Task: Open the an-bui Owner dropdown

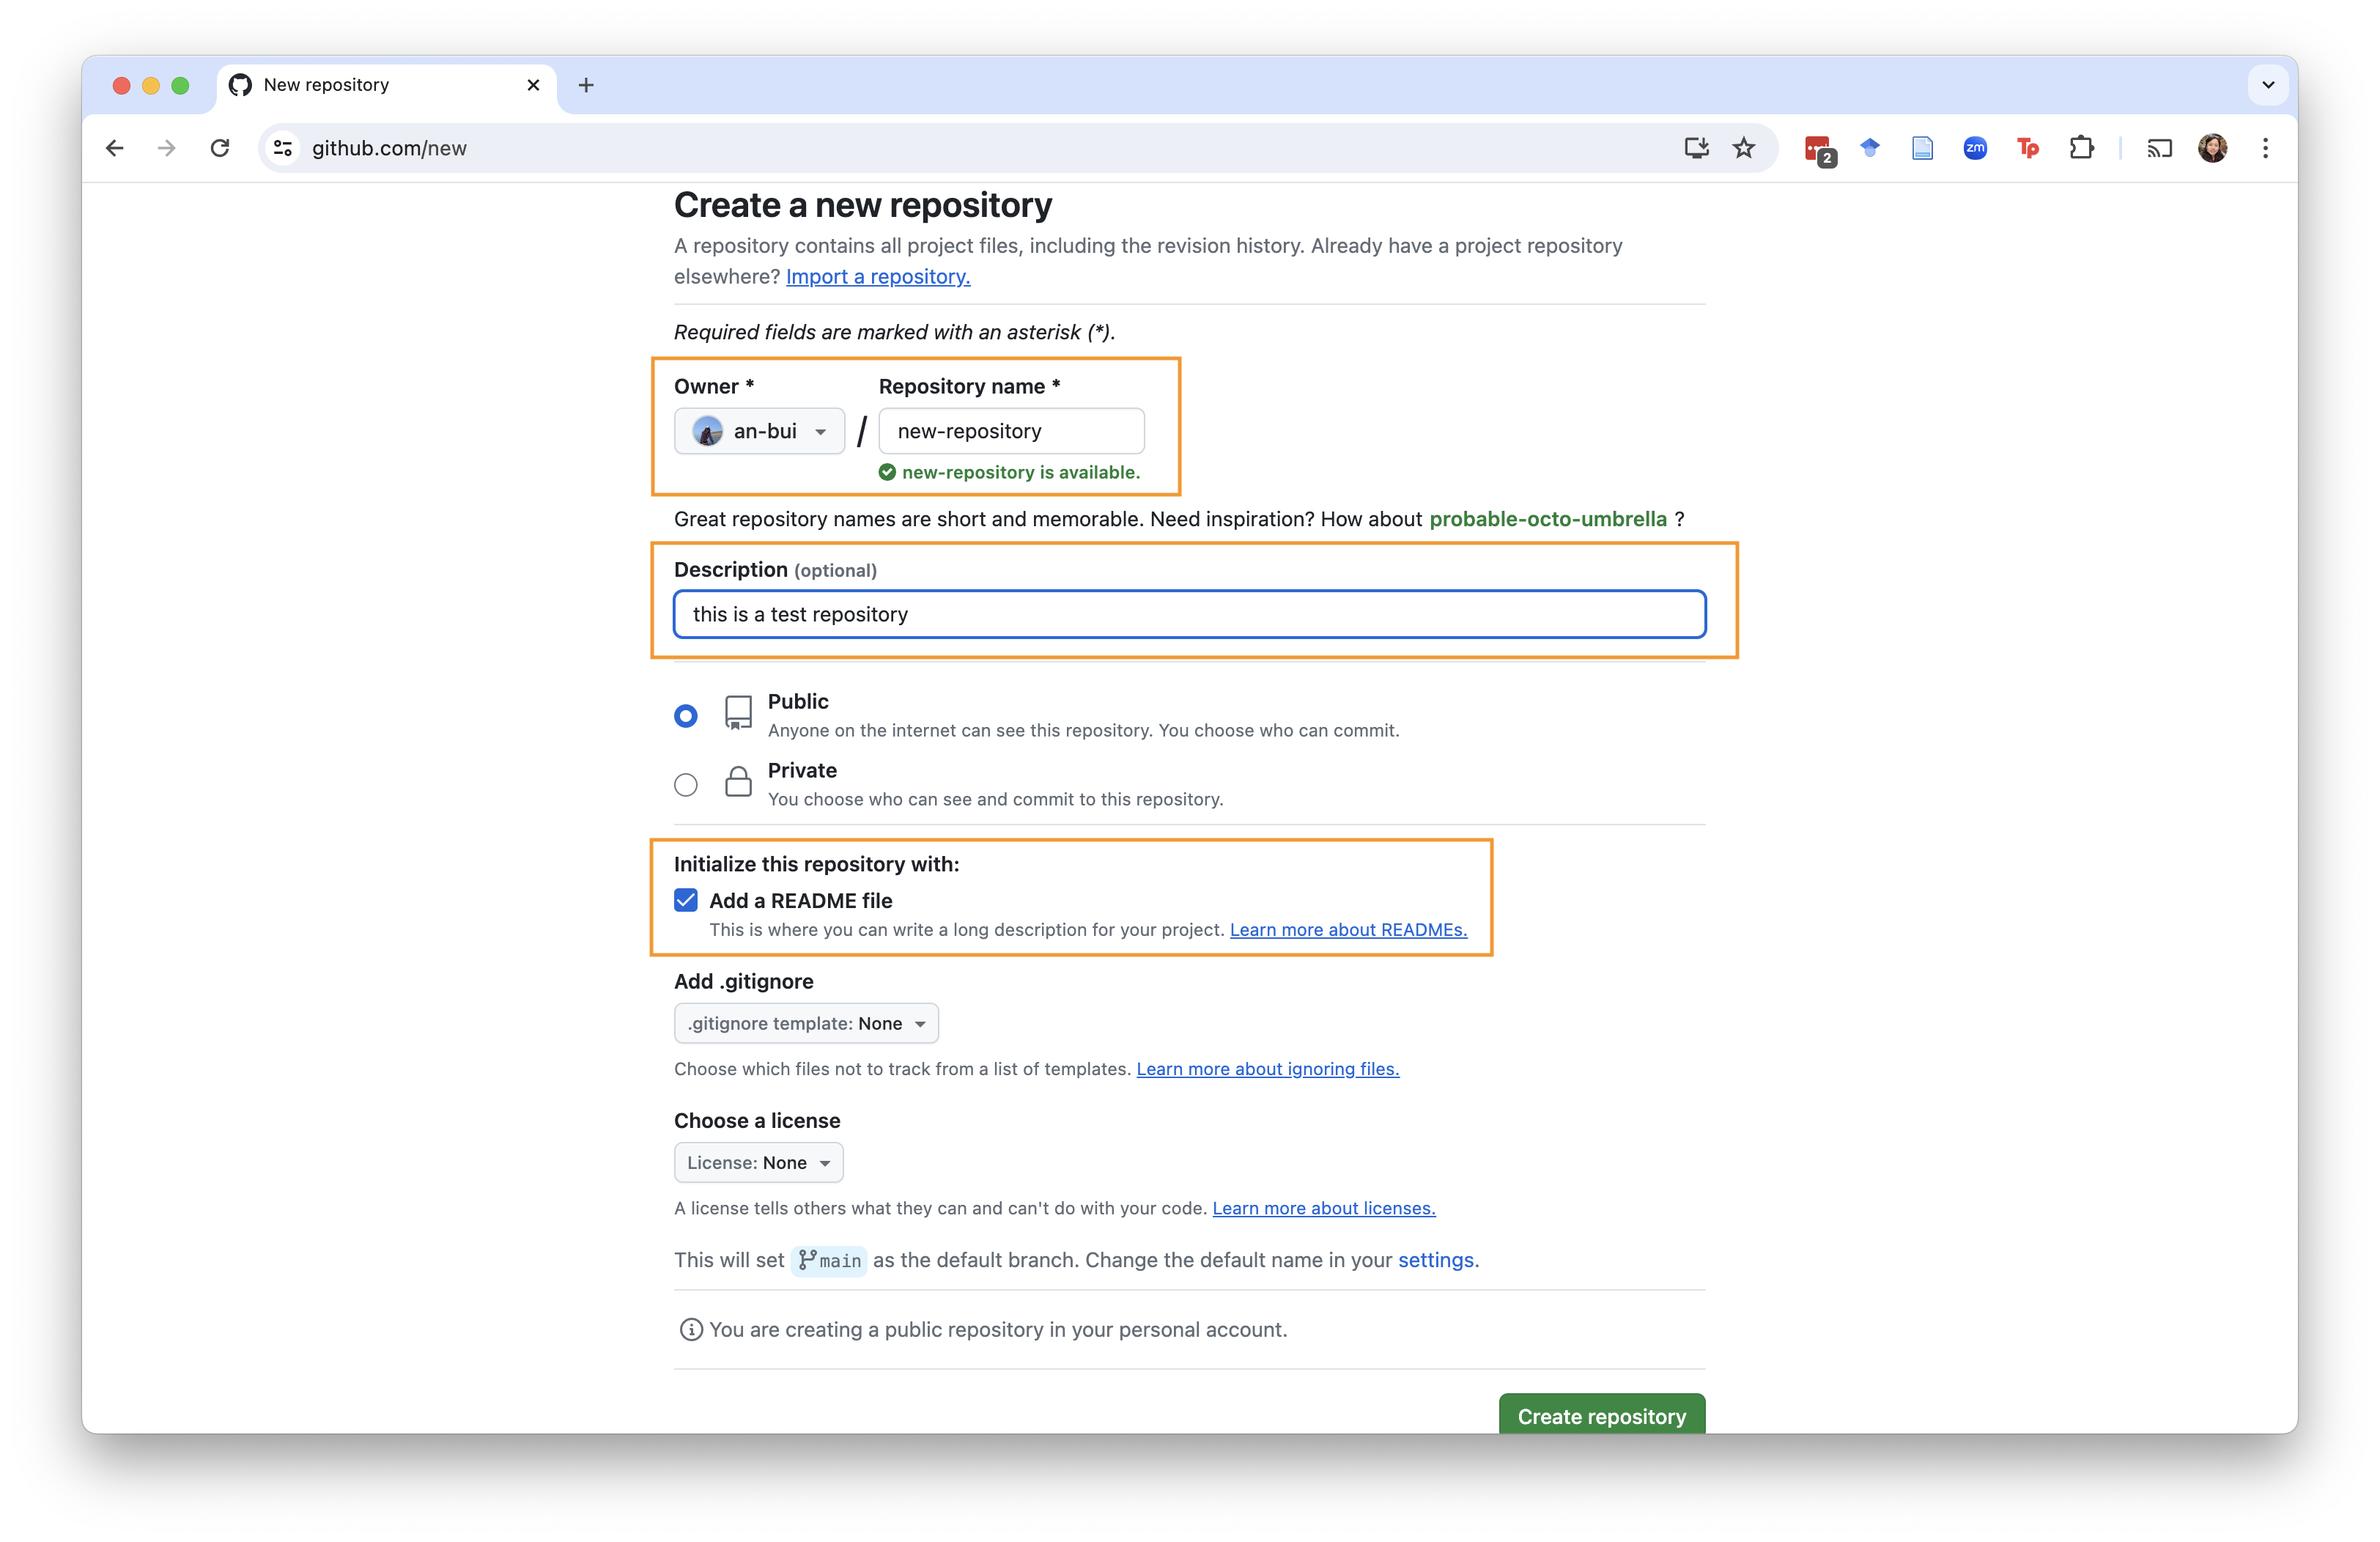Action: click(759, 431)
